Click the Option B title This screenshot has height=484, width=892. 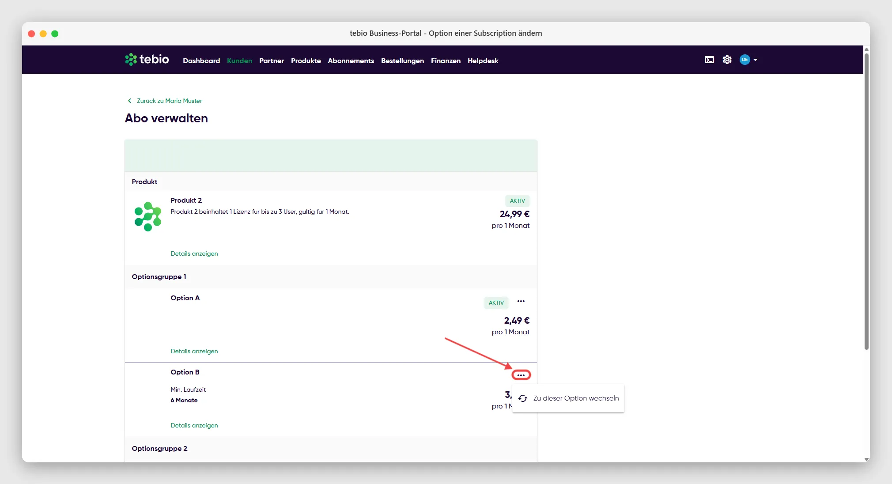[x=185, y=372]
